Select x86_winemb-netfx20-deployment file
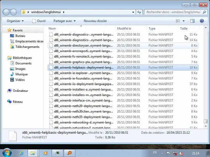Image resolution: width=210 pixels, height=157 pixels. [123, 106]
